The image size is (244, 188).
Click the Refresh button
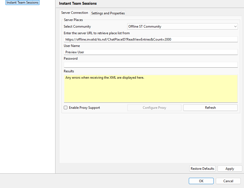[x=210, y=108]
